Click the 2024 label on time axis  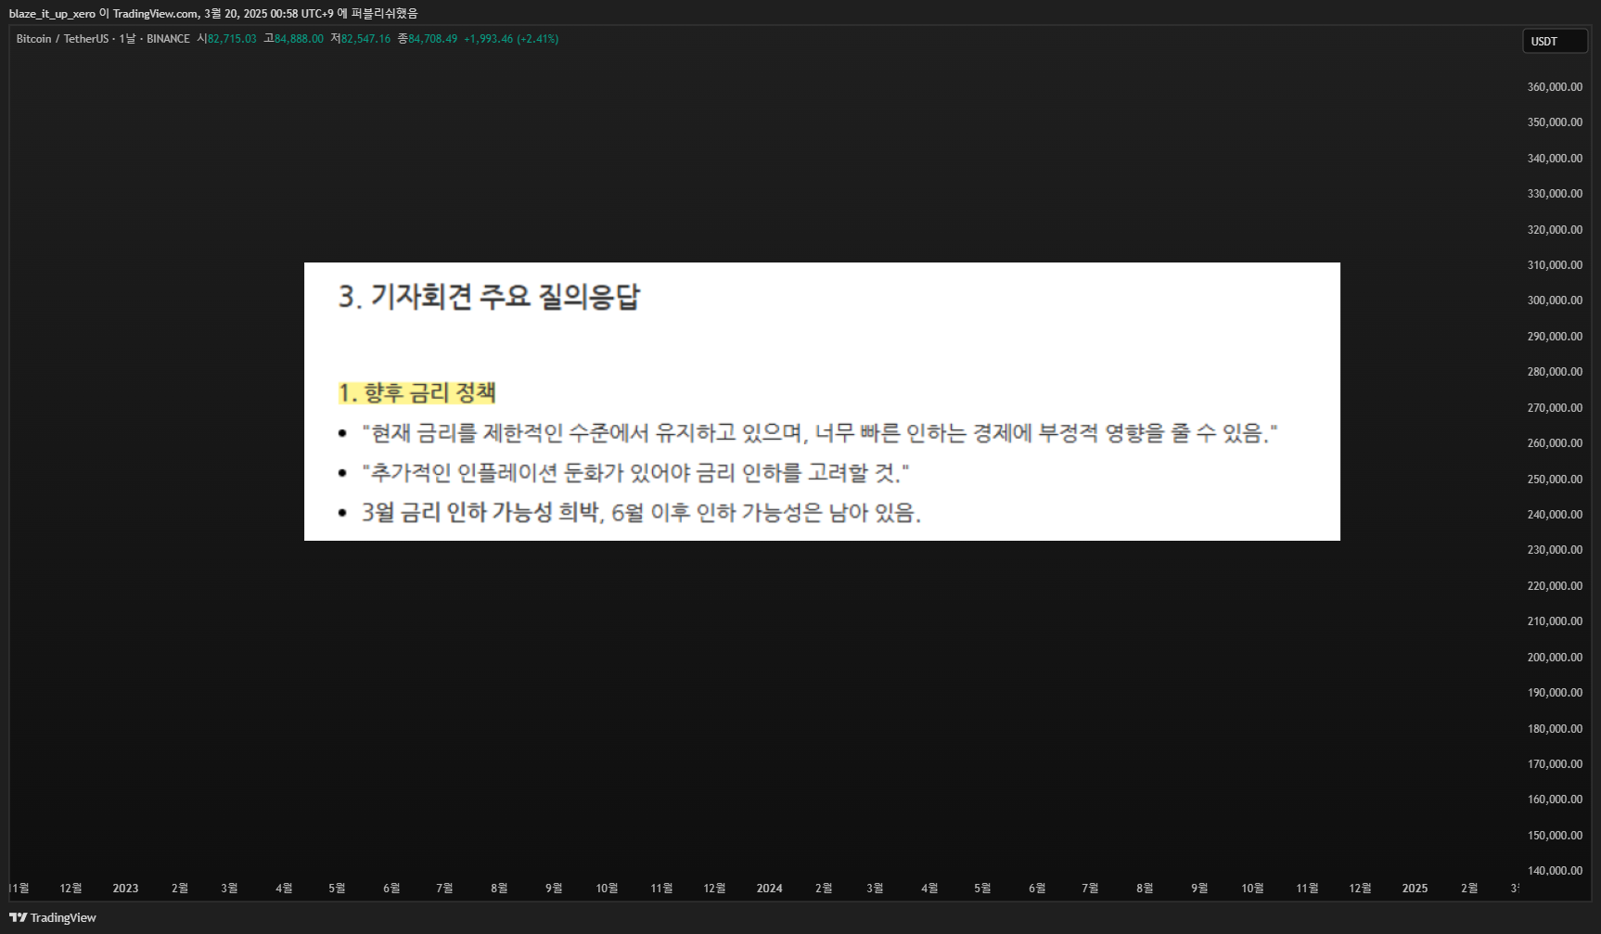769,889
